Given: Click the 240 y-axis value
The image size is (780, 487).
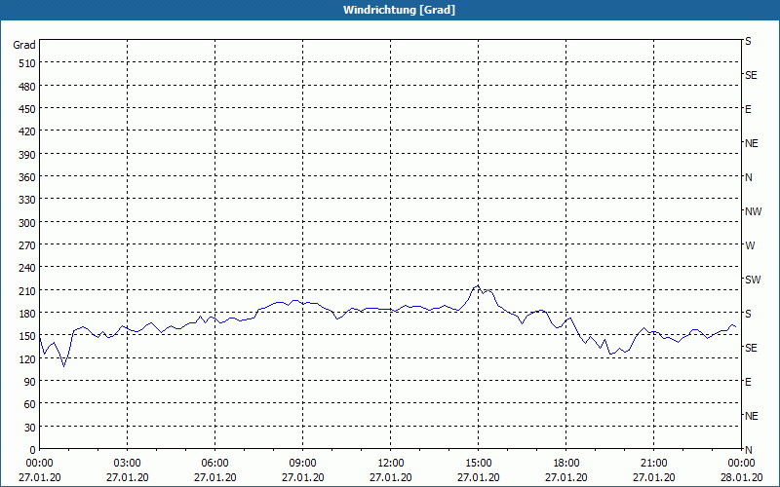Looking at the screenshot, I should click(x=27, y=268).
